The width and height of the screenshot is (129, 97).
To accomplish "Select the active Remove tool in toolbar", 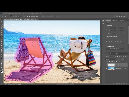I will (2, 37).
